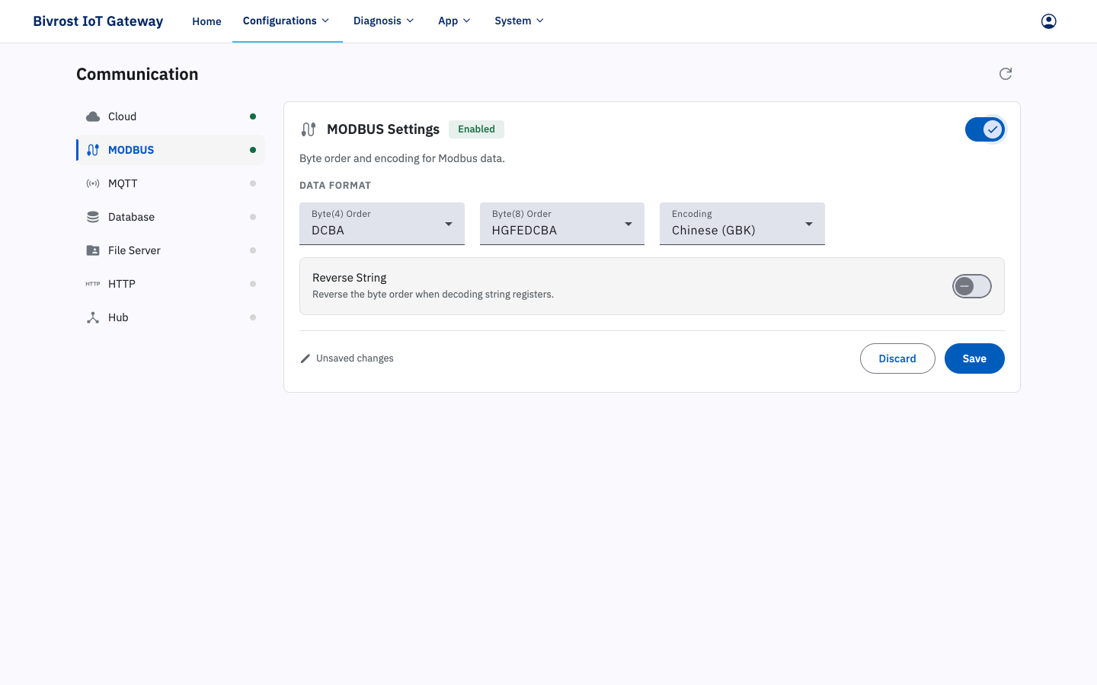Click the refresh icon beside Communication

pyautogui.click(x=1006, y=74)
